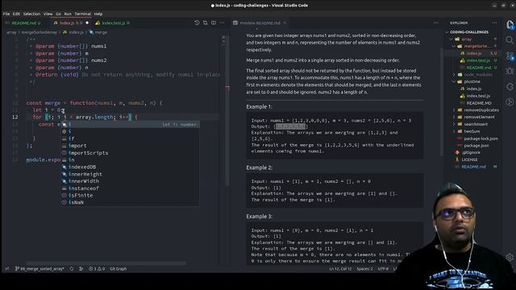
Task: Open index.js inside plusOne folder
Action: 474,89
